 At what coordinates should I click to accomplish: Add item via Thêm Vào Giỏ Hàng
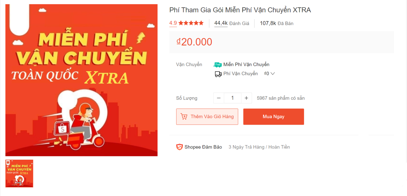(x=207, y=117)
